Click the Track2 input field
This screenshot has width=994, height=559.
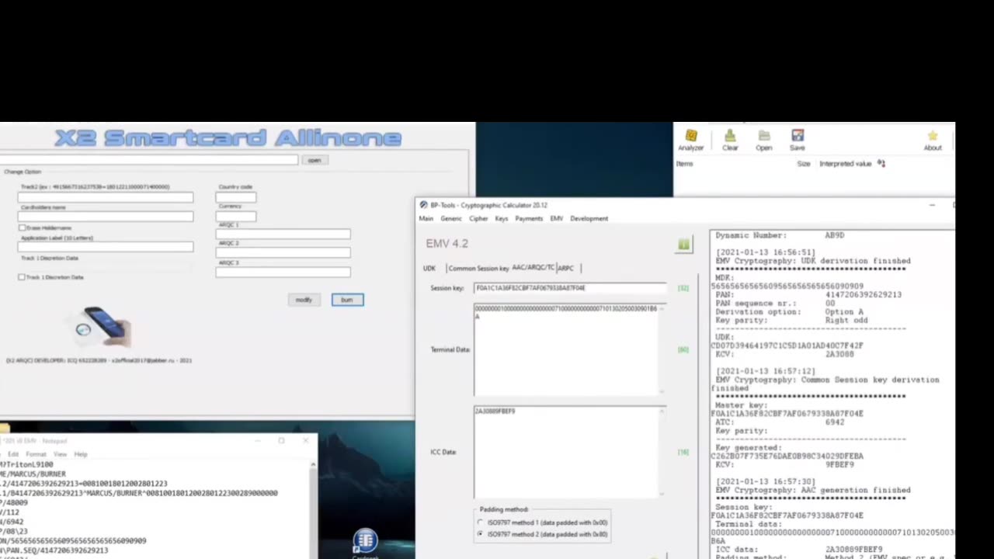[106, 197]
